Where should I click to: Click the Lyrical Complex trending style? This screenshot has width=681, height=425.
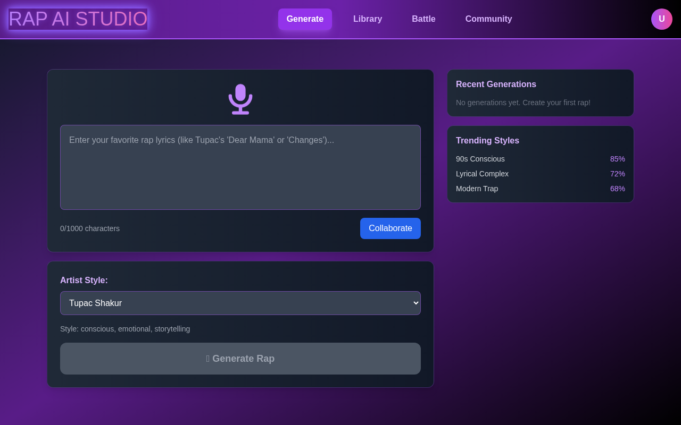coord(482,174)
